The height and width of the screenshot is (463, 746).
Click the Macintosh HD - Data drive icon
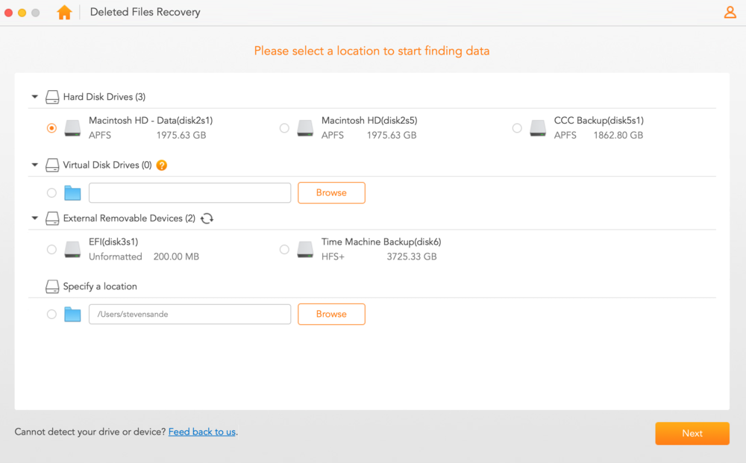[73, 128]
